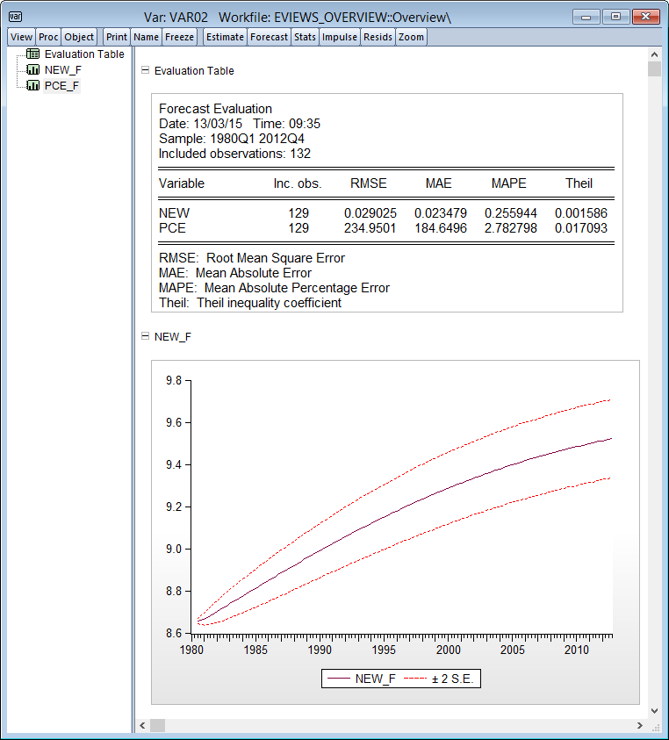Screen dimensions: 669x740
Task: Click the Name toolbar button
Action: (146, 37)
